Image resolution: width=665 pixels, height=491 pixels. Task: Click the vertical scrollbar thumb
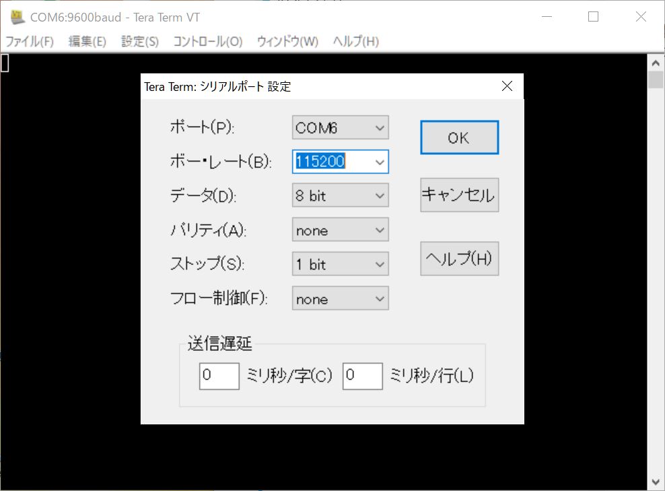pyautogui.click(x=656, y=79)
